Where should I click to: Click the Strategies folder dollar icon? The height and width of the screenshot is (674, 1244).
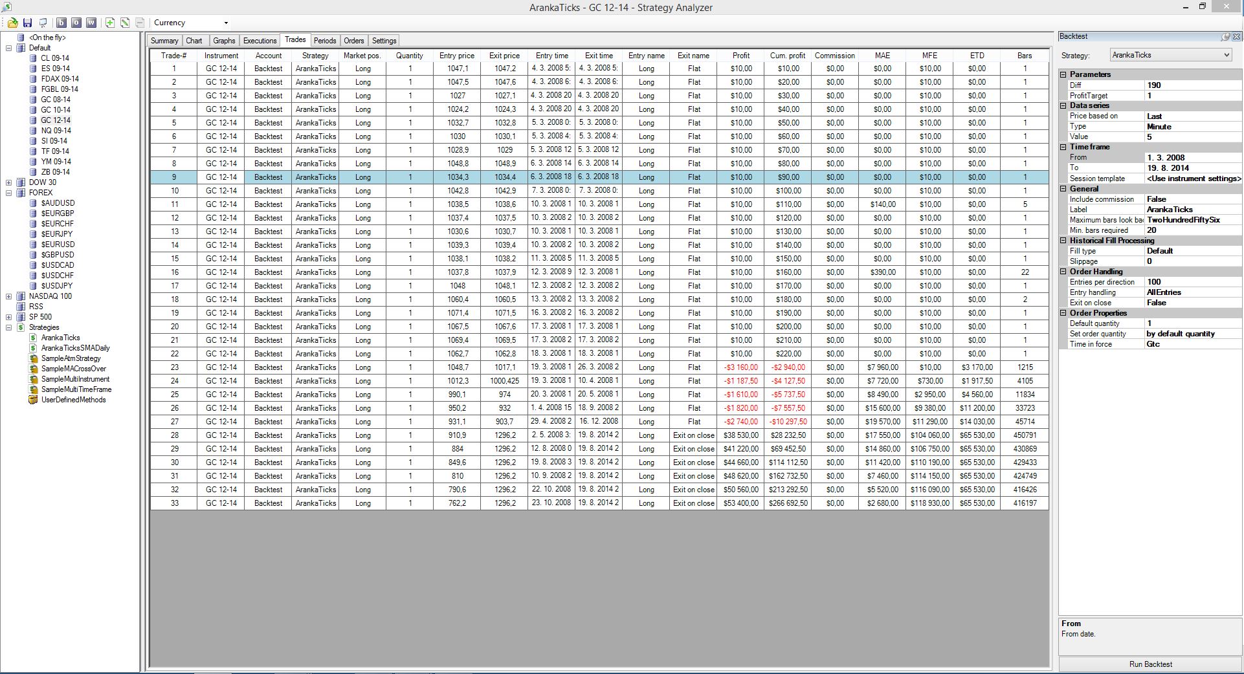[21, 327]
